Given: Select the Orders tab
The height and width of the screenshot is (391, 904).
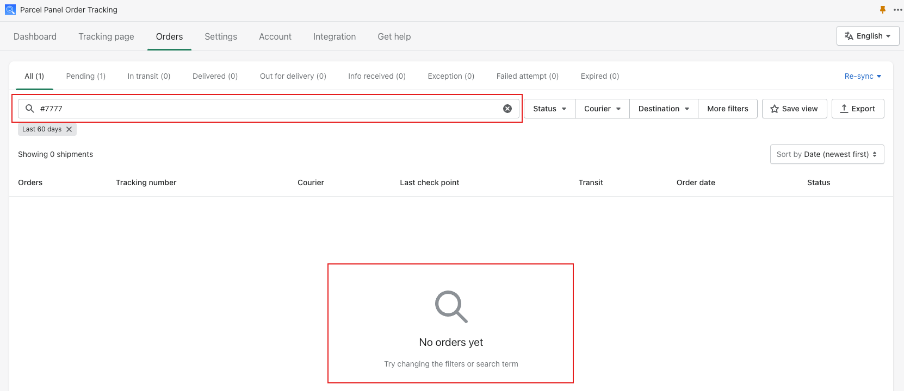Looking at the screenshot, I should pyautogui.click(x=169, y=36).
